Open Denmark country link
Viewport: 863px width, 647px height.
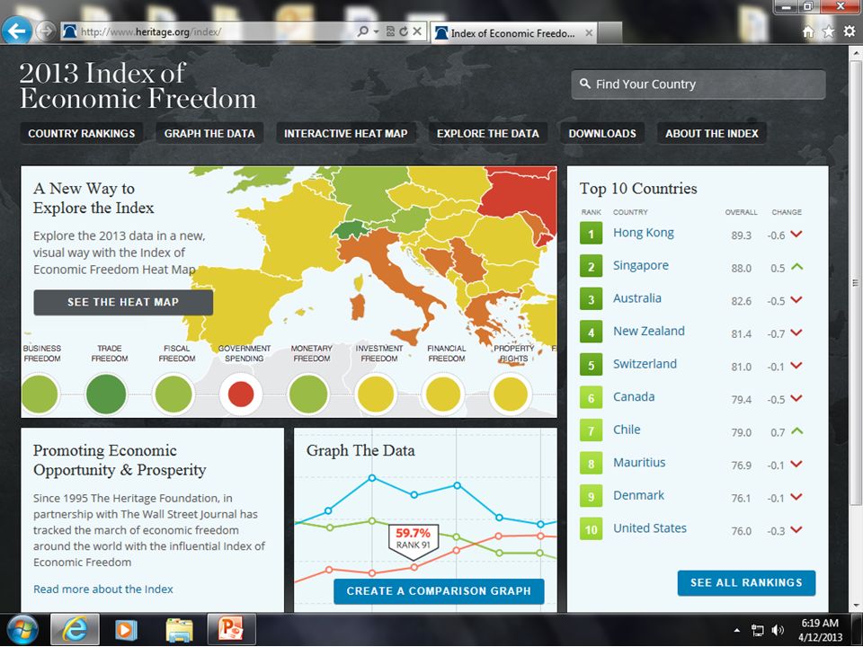pos(638,495)
